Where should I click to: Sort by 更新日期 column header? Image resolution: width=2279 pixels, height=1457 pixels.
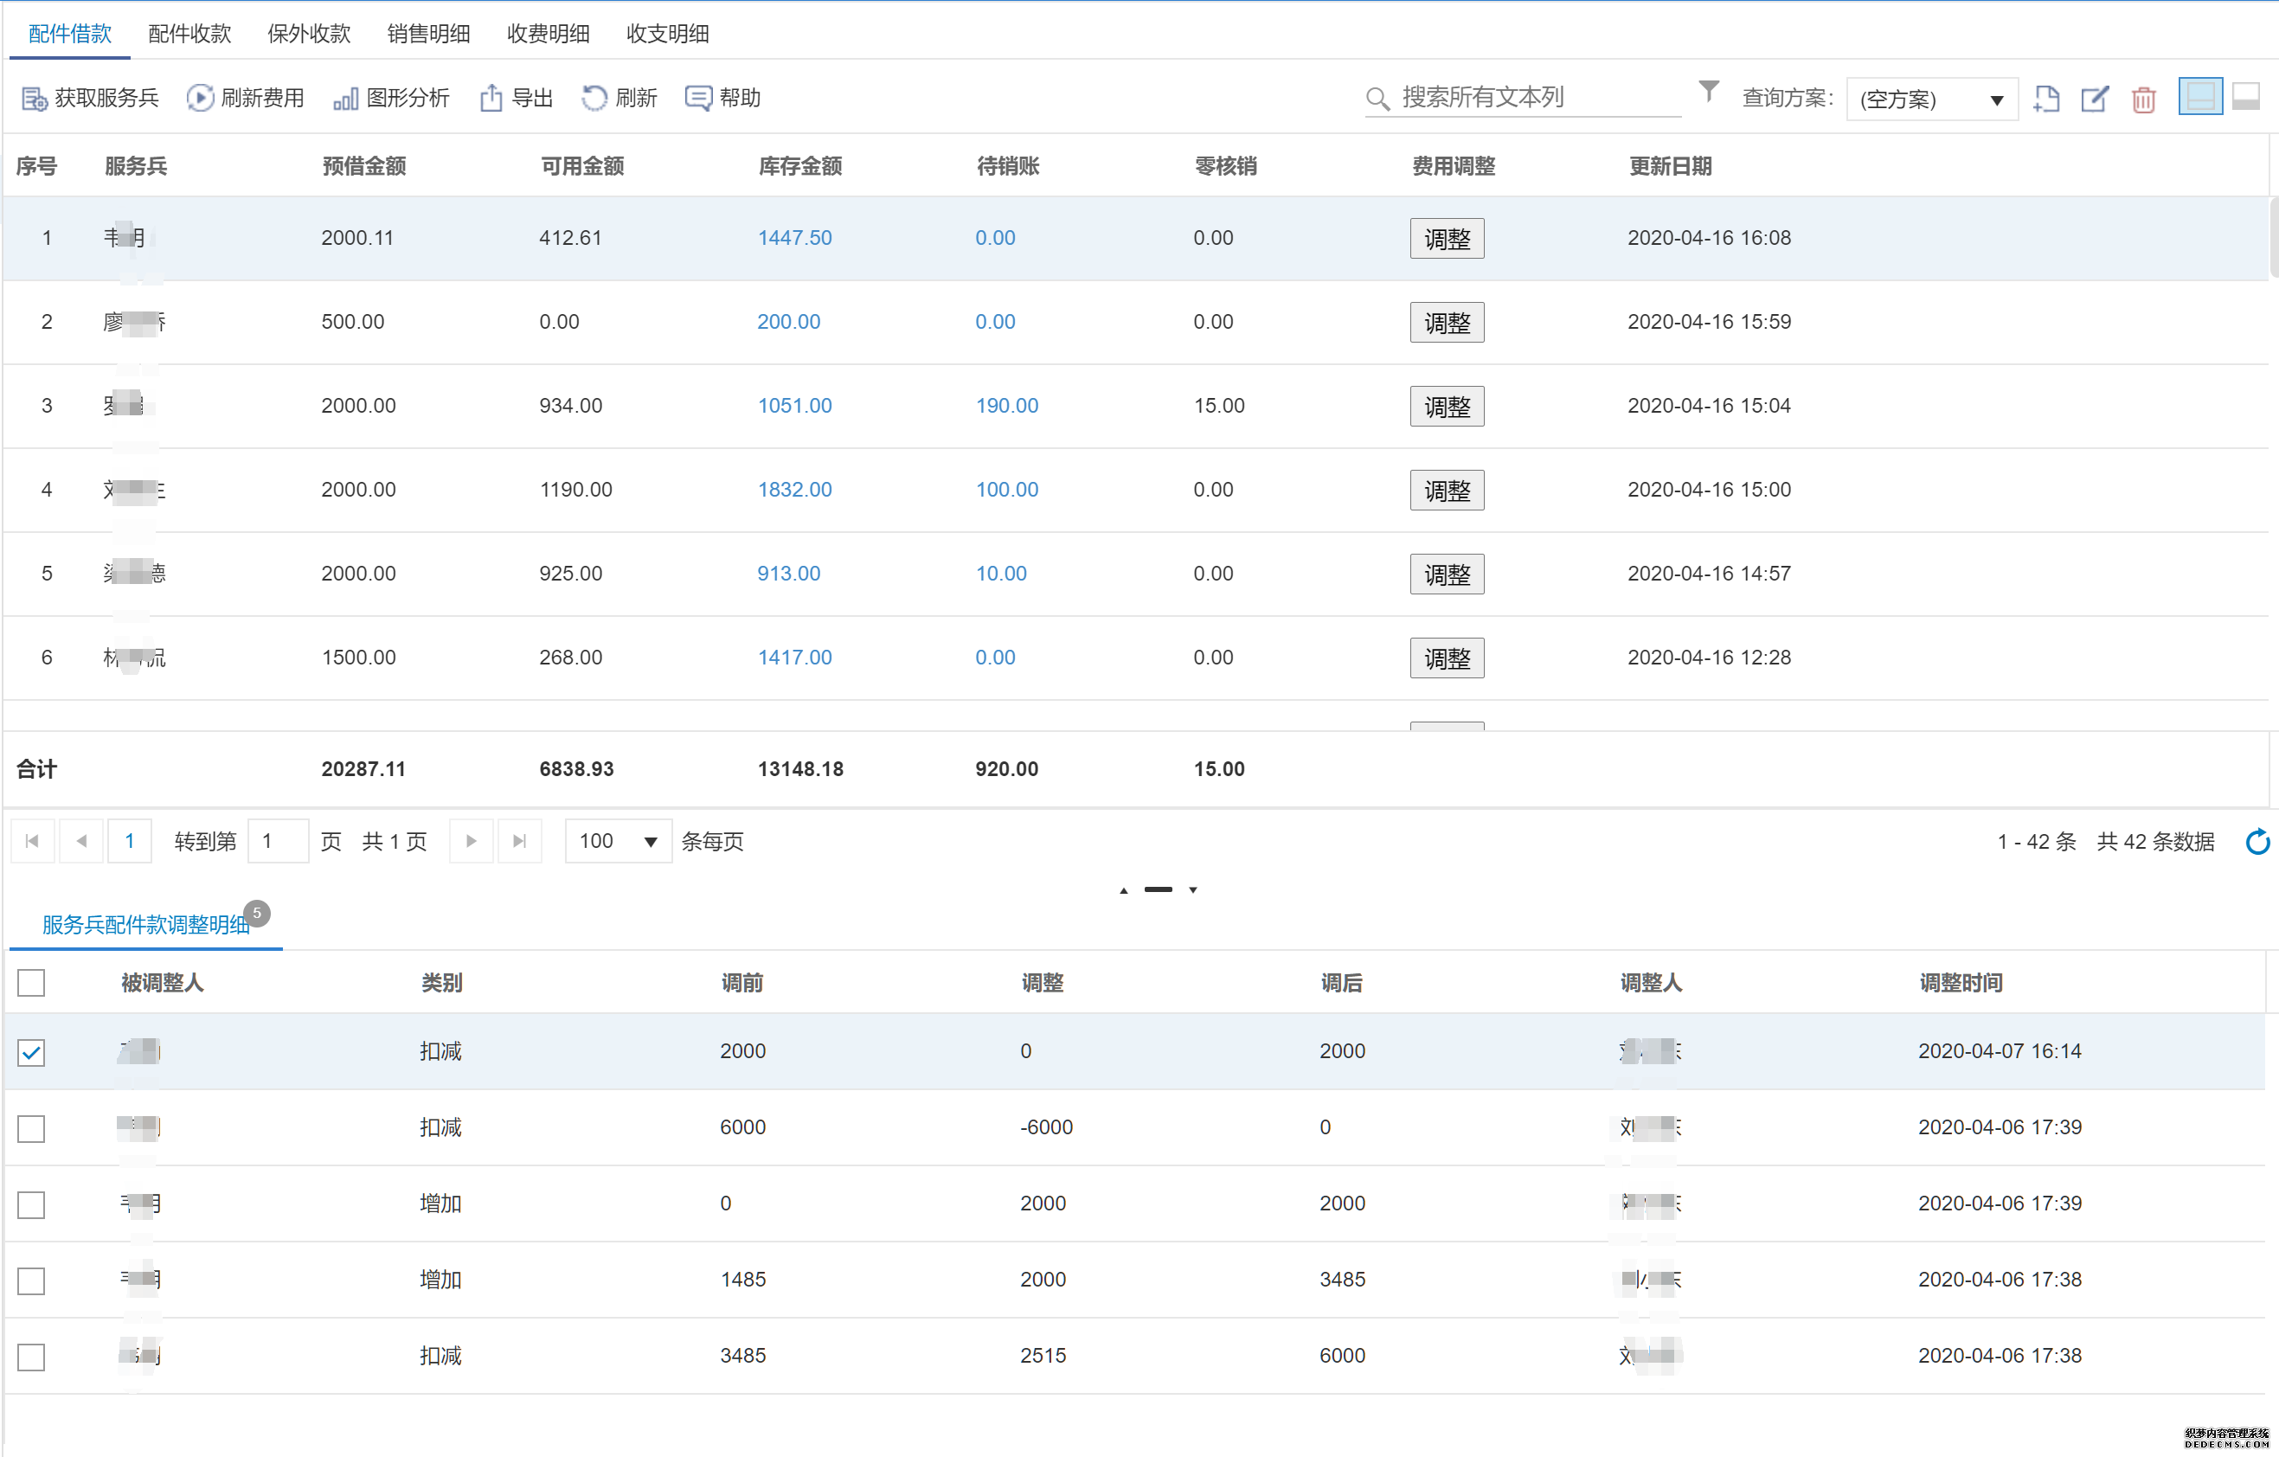coord(1671,166)
